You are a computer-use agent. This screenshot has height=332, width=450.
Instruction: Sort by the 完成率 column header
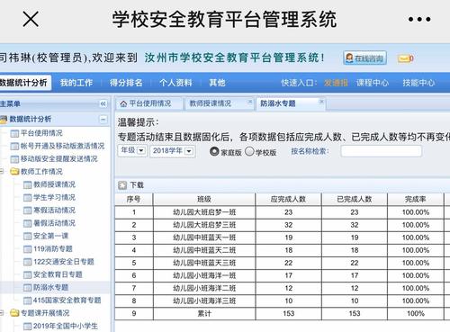click(416, 199)
